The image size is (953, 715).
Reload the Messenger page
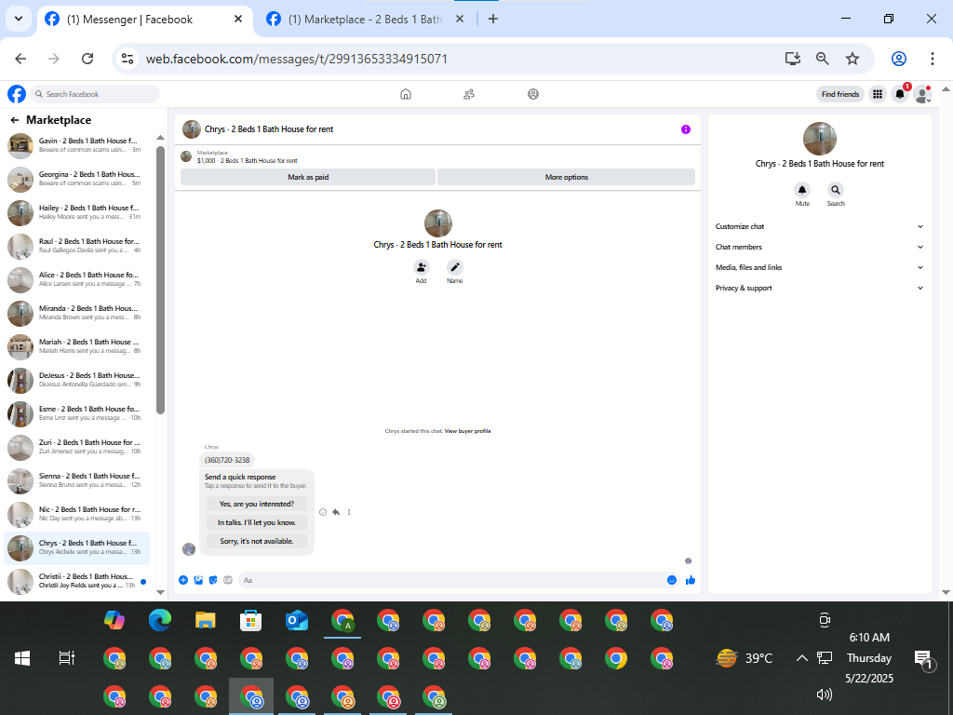coord(87,59)
